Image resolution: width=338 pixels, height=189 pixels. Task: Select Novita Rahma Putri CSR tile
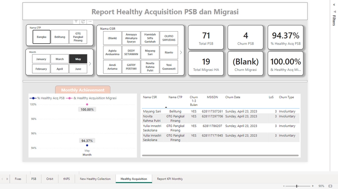[x=150, y=67]
